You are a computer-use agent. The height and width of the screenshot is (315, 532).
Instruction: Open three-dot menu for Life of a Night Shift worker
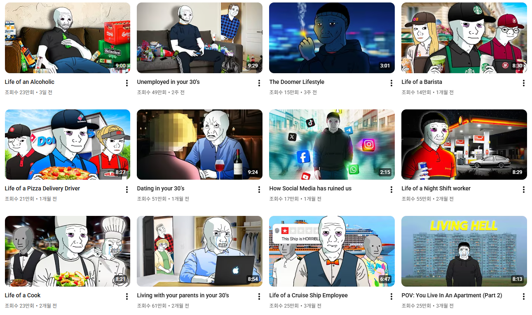point(524,190)
